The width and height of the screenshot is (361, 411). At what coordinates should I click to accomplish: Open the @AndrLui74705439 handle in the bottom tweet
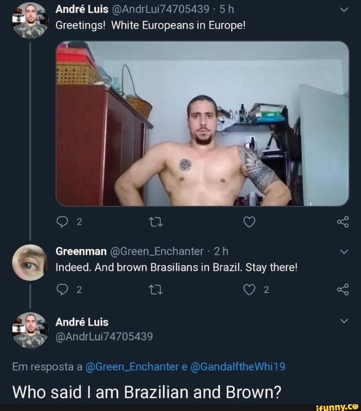[x=104, y=336]
